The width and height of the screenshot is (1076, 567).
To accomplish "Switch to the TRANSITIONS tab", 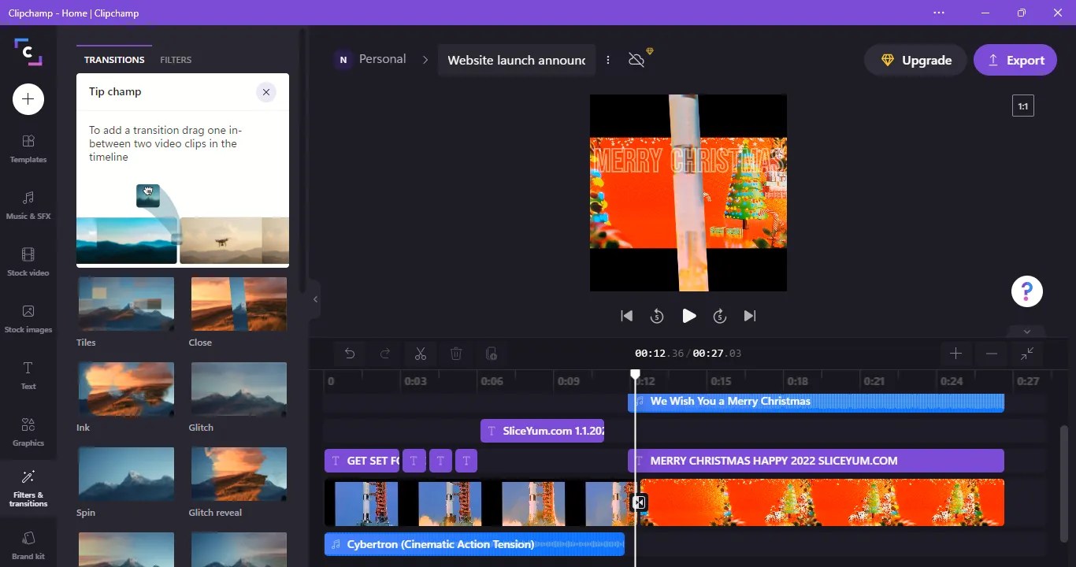I will click(113, 59).
